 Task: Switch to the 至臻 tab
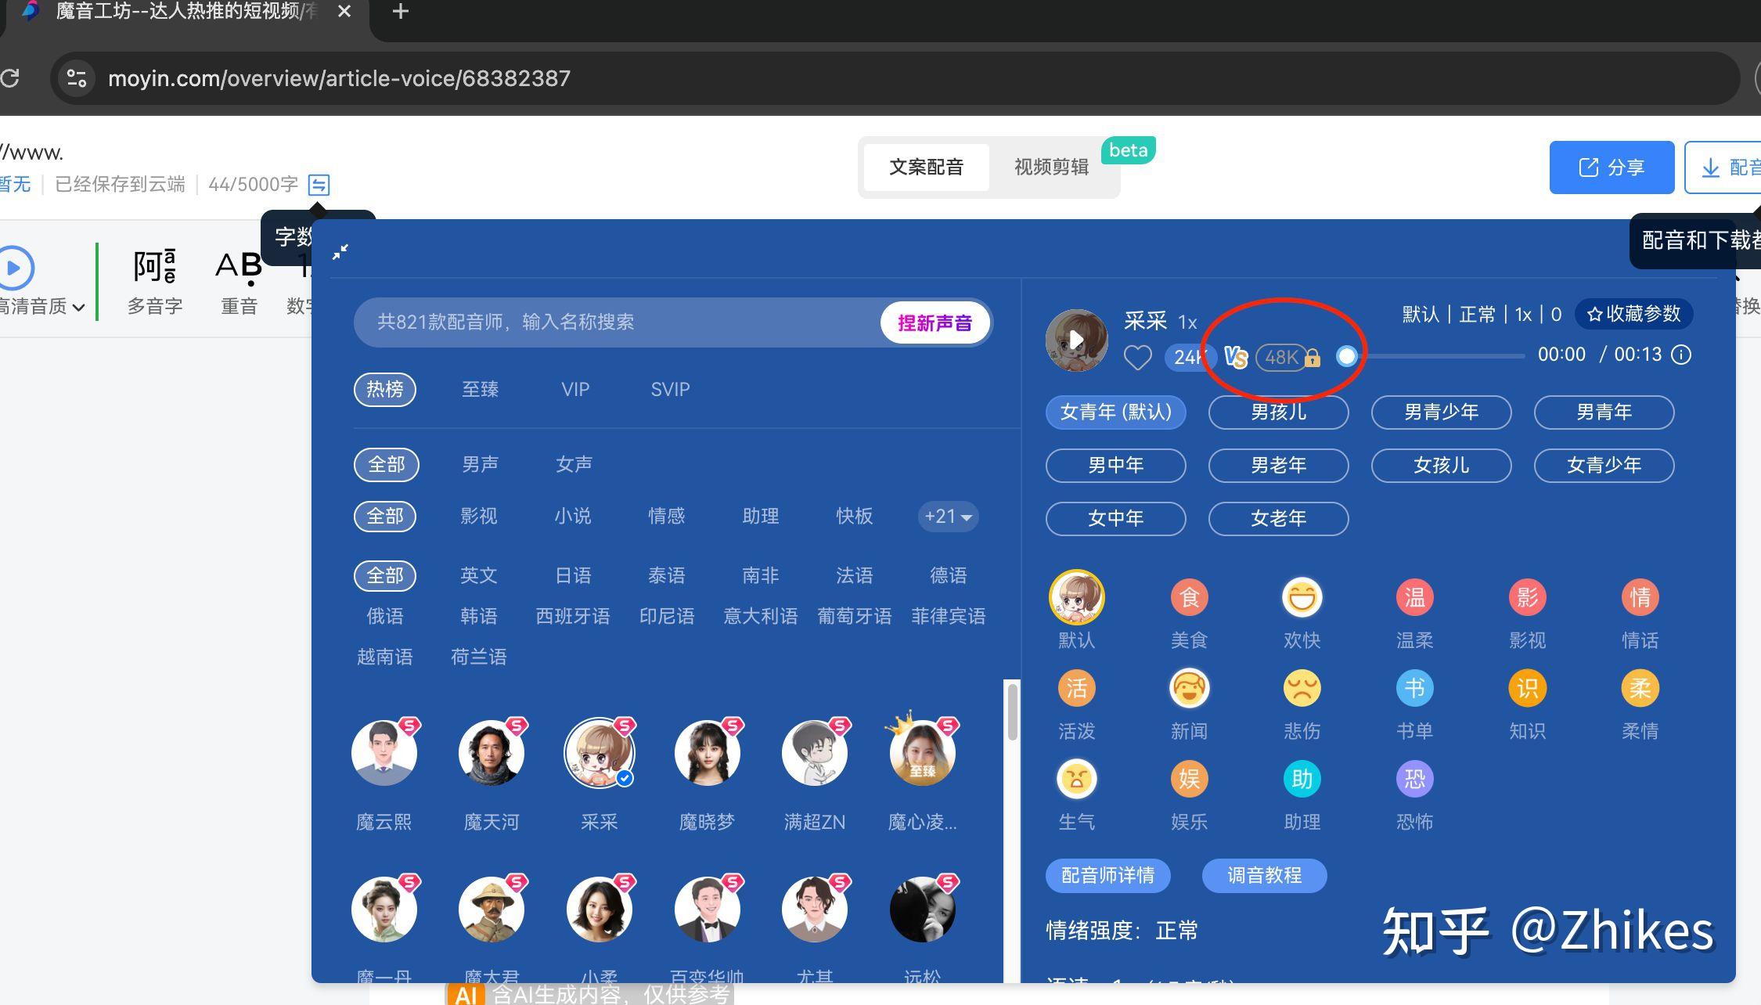(480, 390)
